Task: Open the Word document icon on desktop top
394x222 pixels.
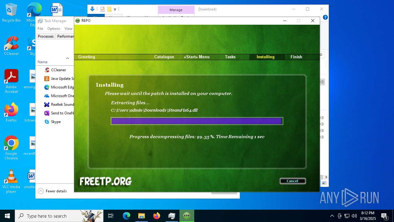Action: point(57,9)
